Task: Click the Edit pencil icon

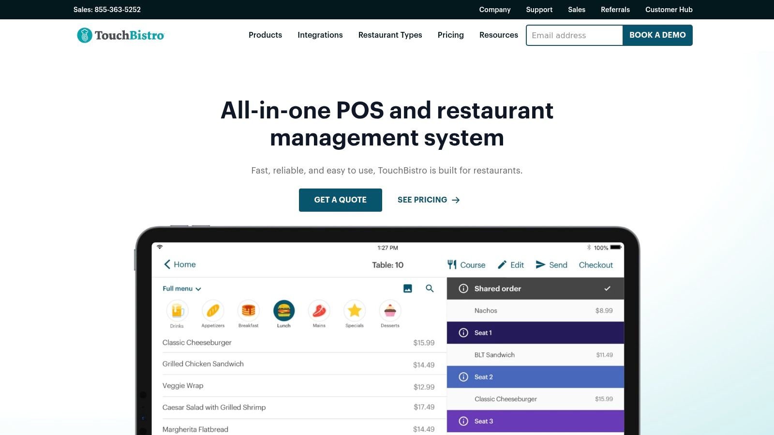Action: [x=502, y=264]
